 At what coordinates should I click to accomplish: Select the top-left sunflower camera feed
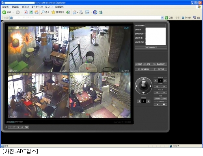39,49
